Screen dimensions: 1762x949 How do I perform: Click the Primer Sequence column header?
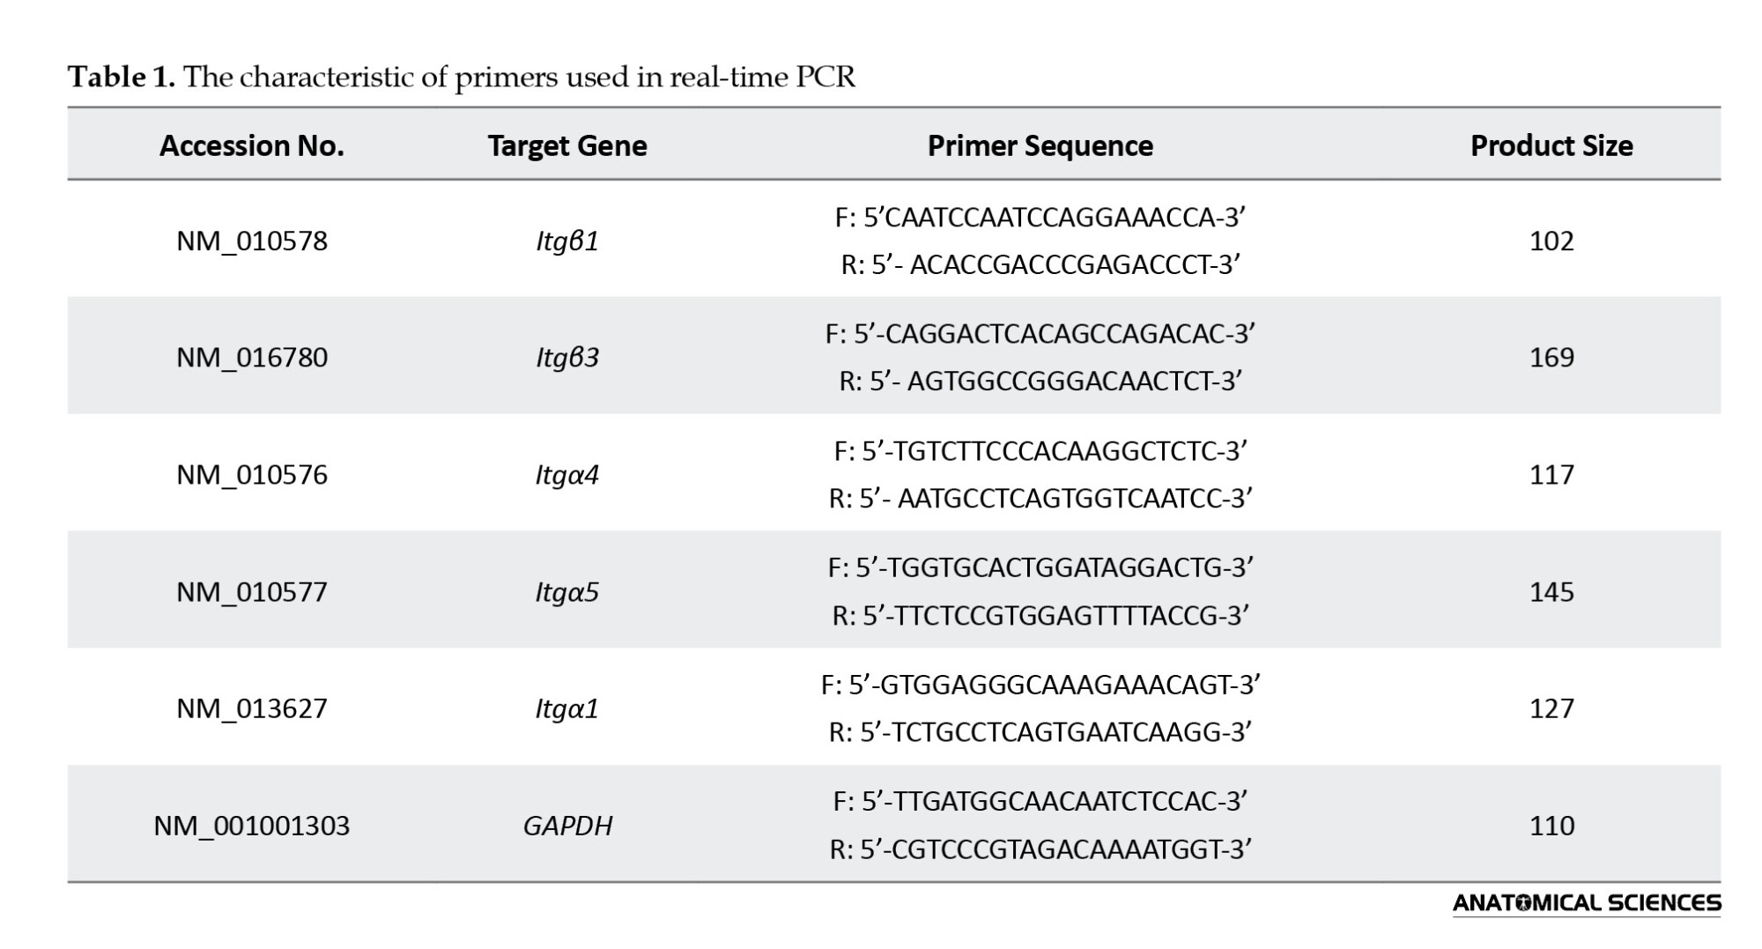pos(1040,145)
